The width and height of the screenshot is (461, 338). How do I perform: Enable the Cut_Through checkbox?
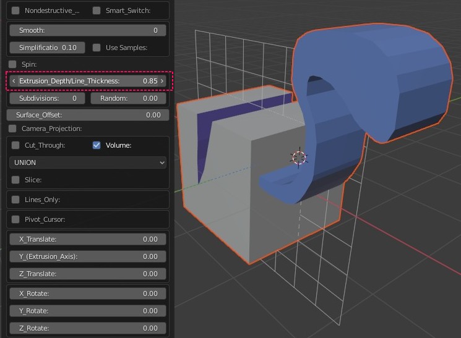pos(15,145)
